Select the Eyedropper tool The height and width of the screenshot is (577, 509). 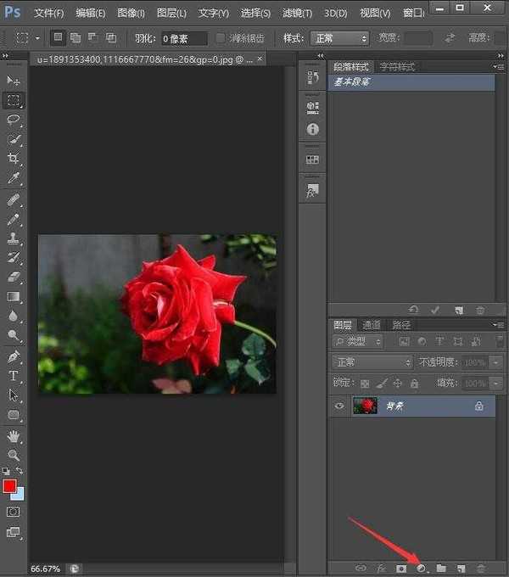click(14, 178)
